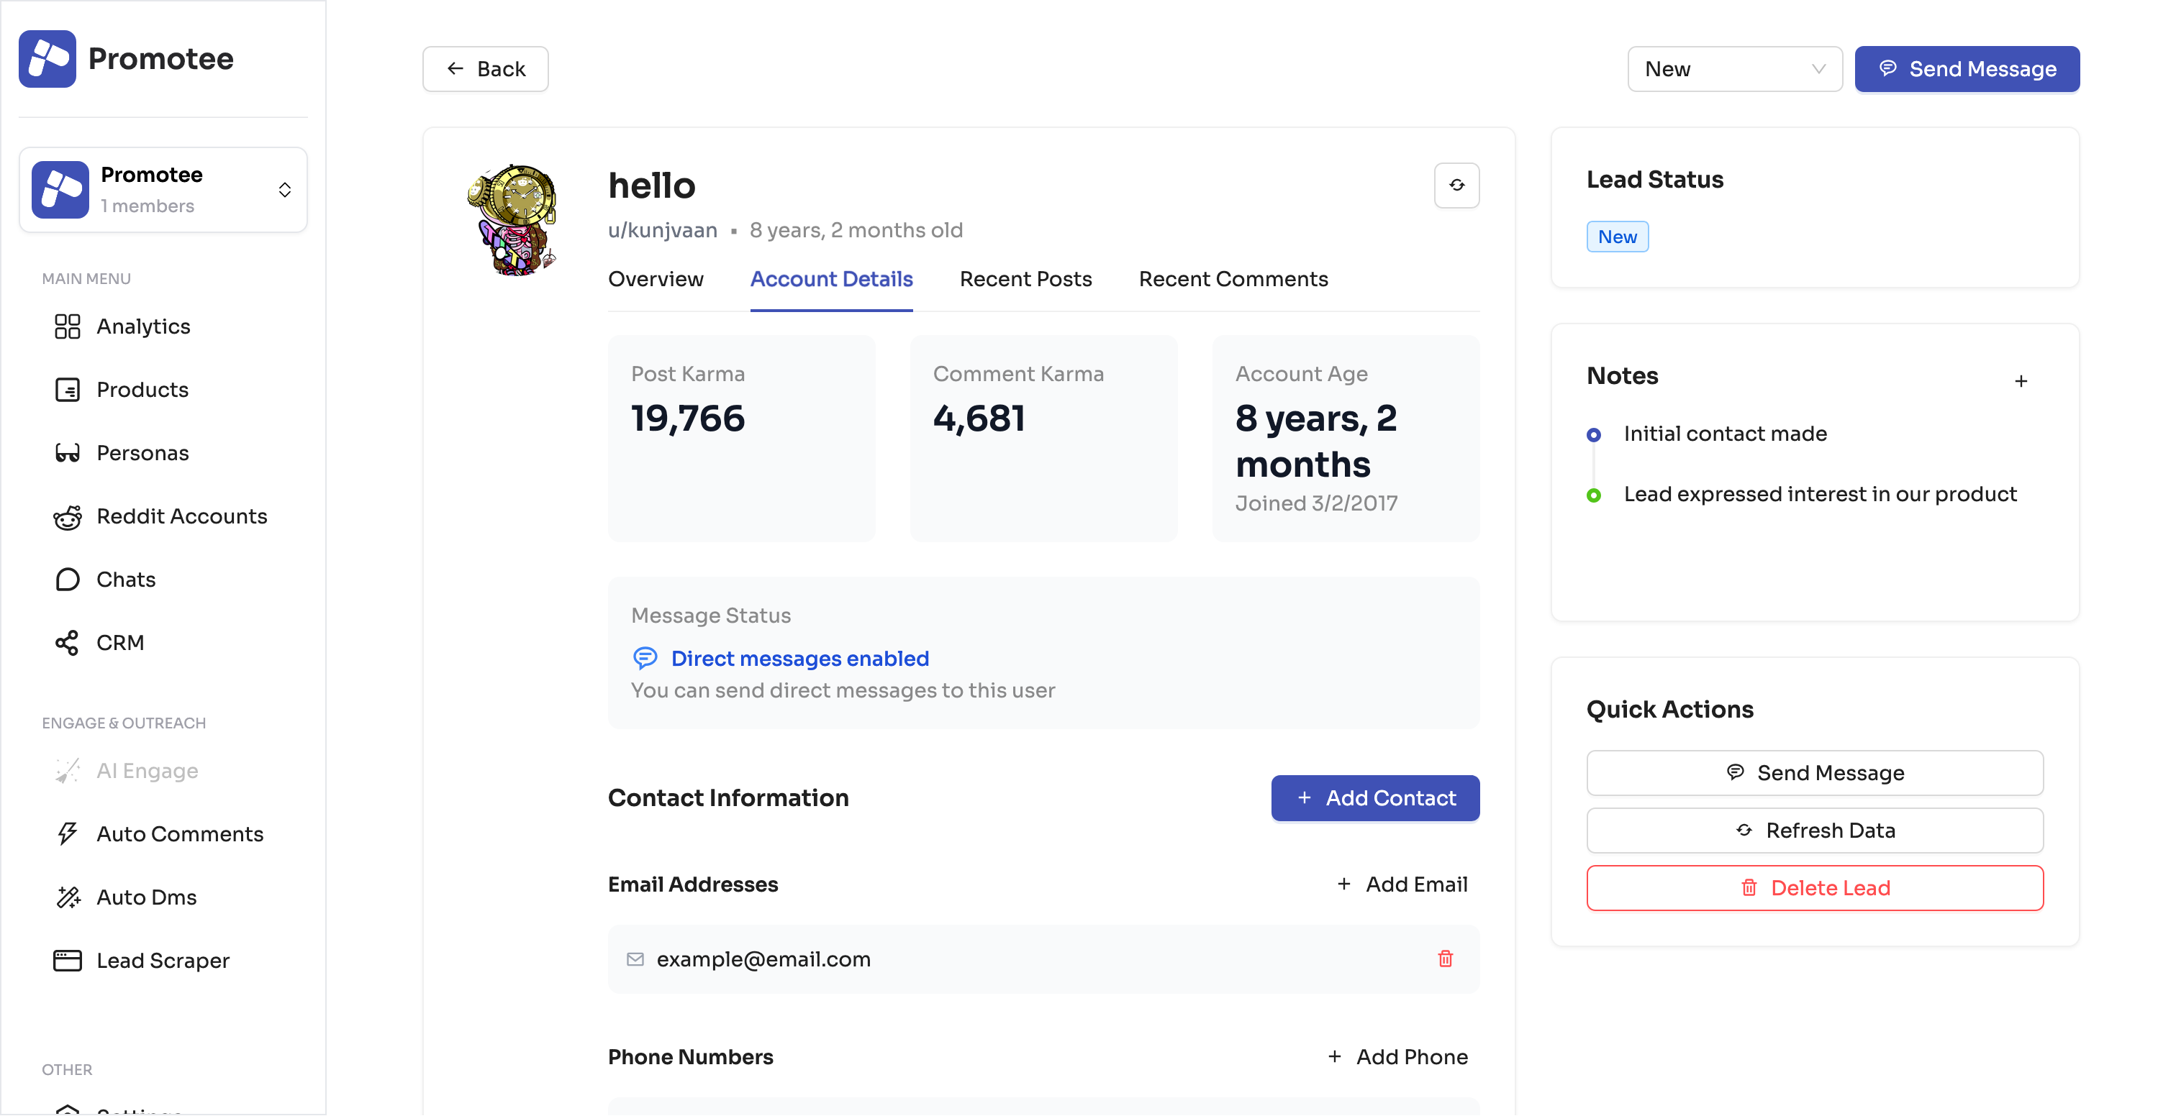Click the Comment Karma 4,681 card
Image resolution: width=2176 pixels, height=1116 pixels.
(1043, 439)
